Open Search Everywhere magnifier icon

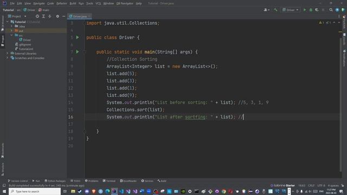[331, 10]
